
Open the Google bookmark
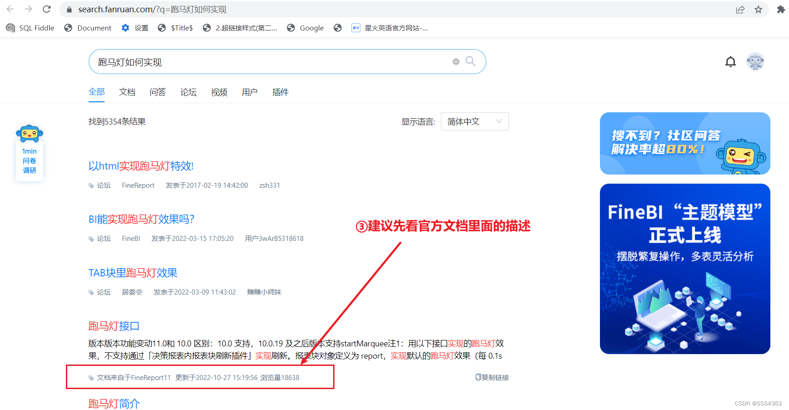pyautogui.click(x=305, y=28)
